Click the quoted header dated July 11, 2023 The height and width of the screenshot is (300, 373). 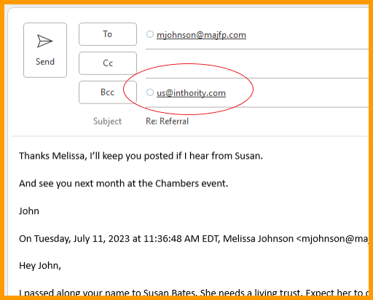(x=194, y=239)
